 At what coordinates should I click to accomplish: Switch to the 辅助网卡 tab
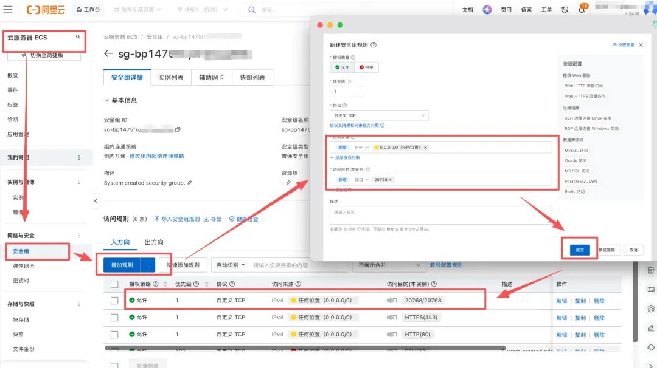pyautogui.click(x=212, y=77)
